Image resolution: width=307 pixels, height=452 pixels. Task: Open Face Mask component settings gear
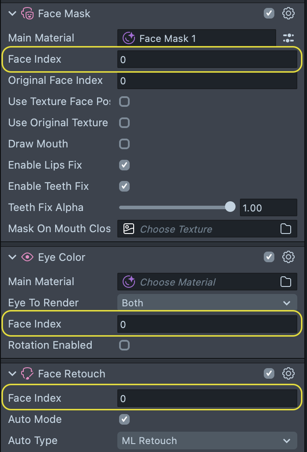pyautogui.click(x=288, y=13)
